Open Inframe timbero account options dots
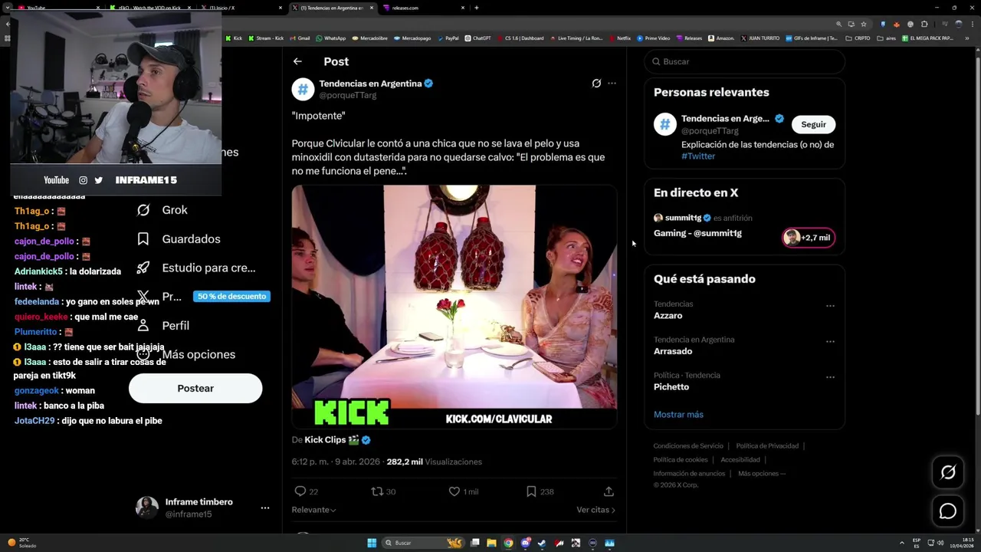The image size is (981, 552). (x=264, y=508)
